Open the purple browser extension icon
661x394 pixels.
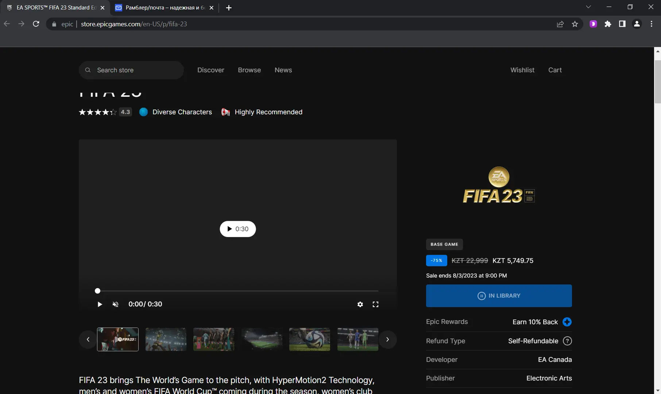[x=594, y=24]
